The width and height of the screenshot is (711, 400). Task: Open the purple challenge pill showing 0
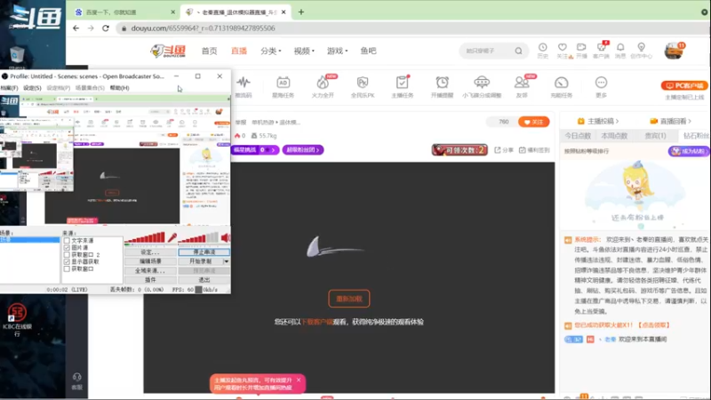point(254,149)
